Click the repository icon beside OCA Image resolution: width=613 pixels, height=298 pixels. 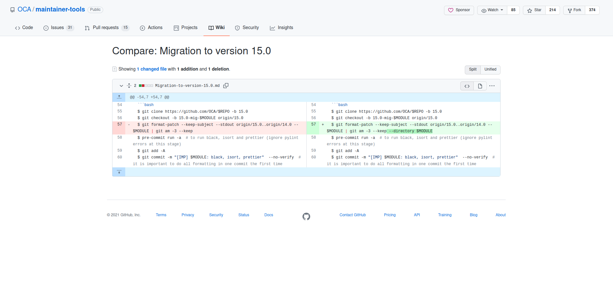click(x=12, y=10)
